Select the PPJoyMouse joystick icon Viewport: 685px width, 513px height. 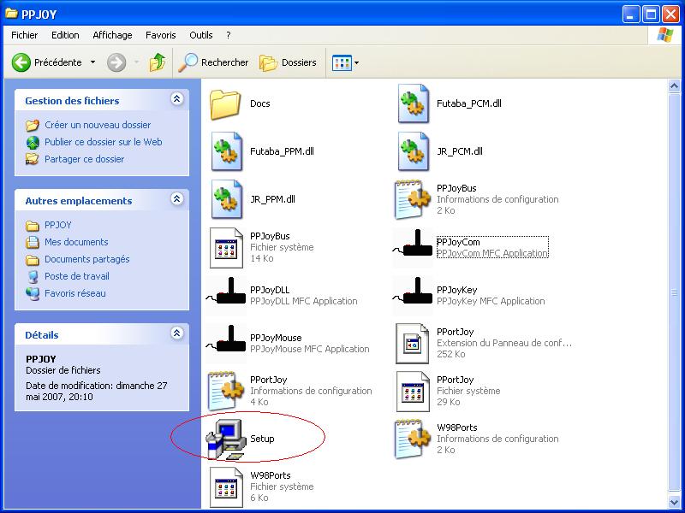pyautogui.click(x=226, y=339)
